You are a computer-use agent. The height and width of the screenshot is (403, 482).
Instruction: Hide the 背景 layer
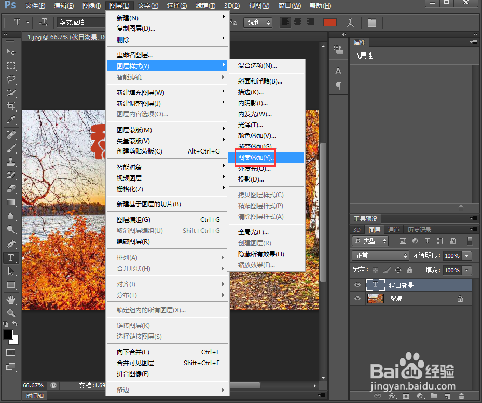click(x=357, y=298)
